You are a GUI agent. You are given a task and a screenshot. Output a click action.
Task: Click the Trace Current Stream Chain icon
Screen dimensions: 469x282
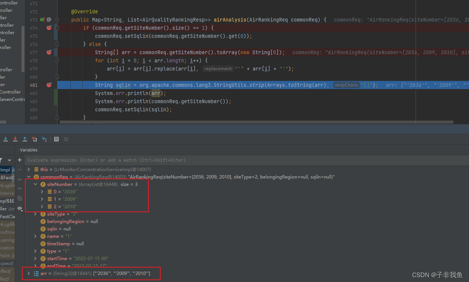[x=66, y=139]
